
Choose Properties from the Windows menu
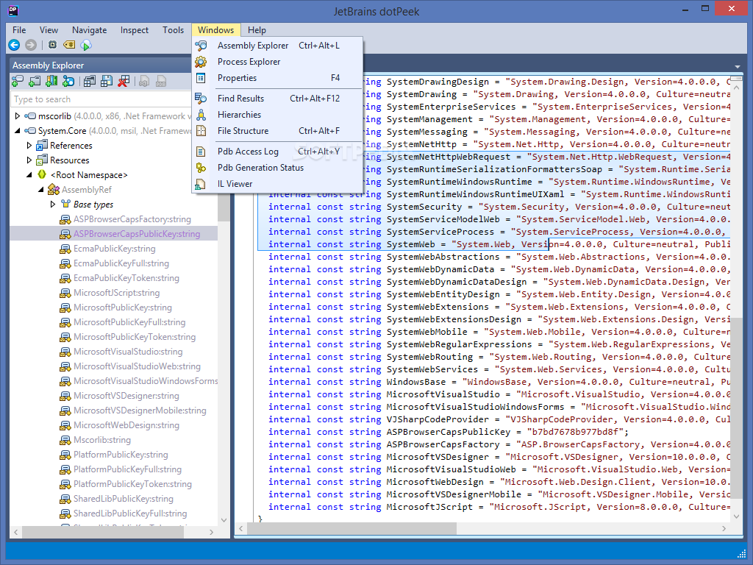coord(277,78)
